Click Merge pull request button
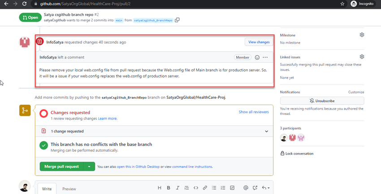381x194 pixels. pos(61,167)
